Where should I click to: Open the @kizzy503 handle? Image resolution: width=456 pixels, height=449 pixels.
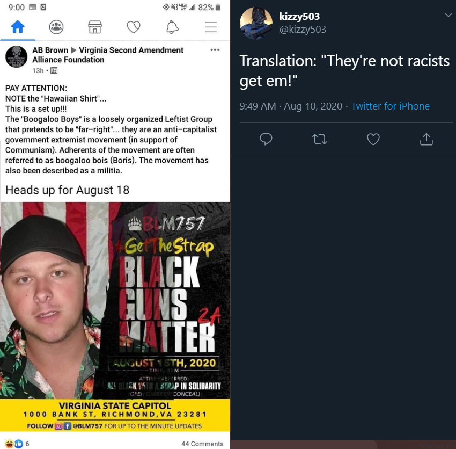(303, 30)
